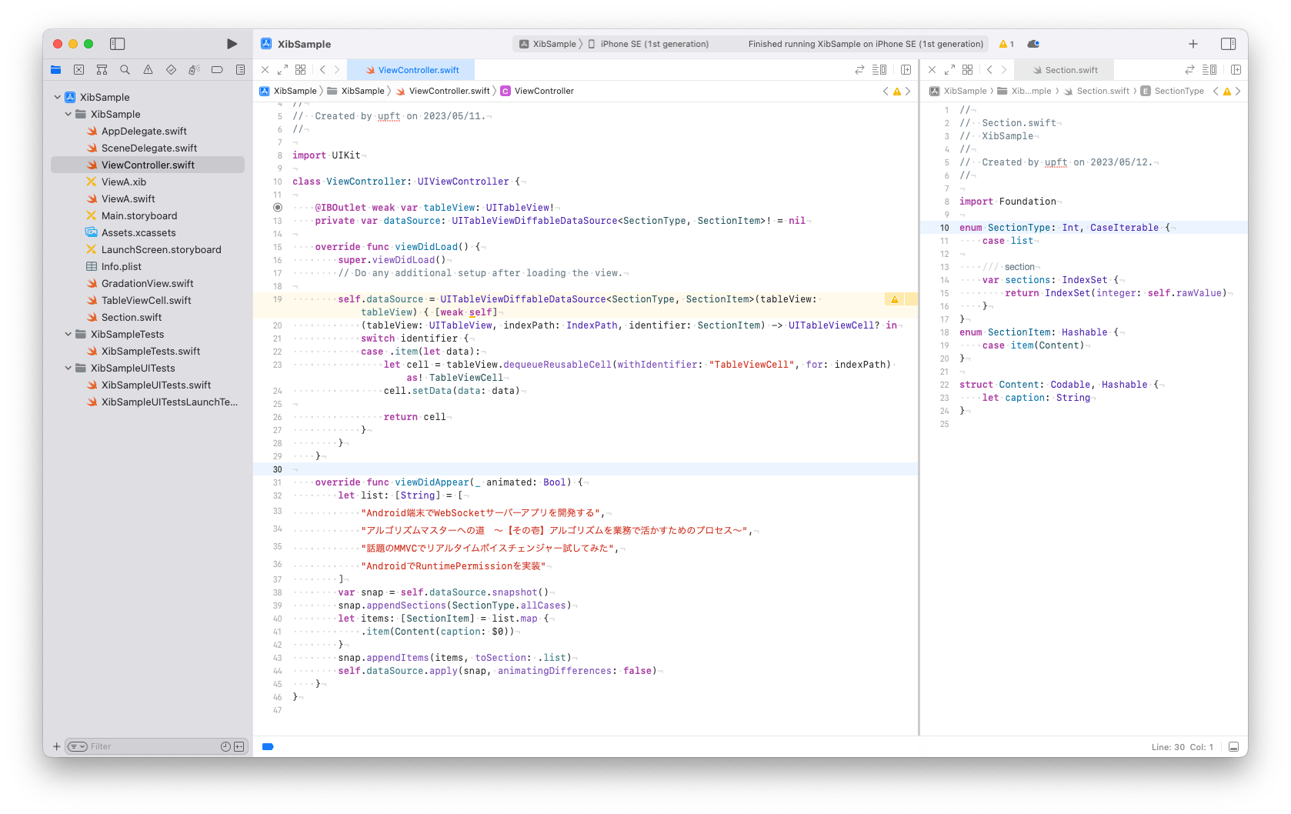Open related items menu in left editor
The image size is (1291, 814).
tap(301, 70)
